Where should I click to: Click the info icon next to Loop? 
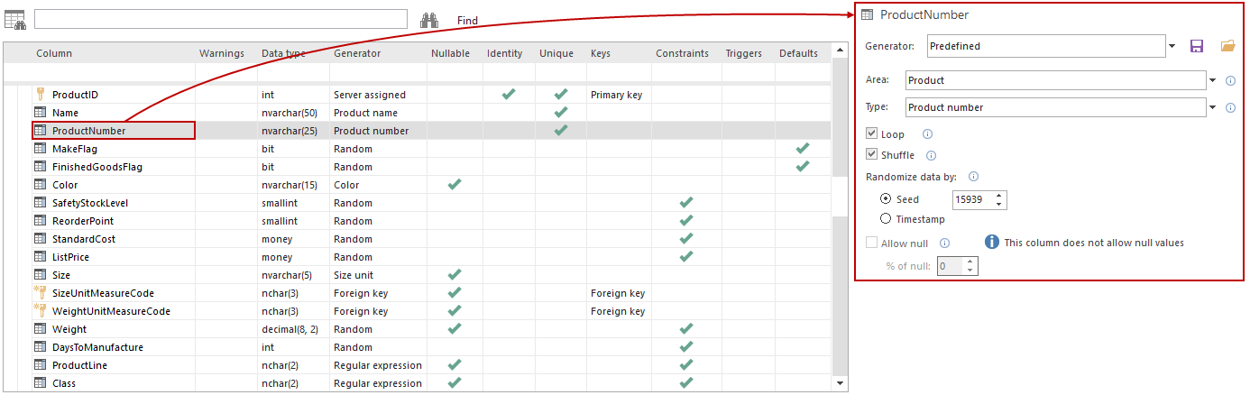(x=927, y=134)
